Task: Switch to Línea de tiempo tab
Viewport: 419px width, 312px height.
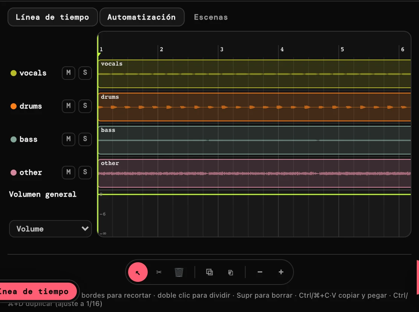Action: [53, 17]
